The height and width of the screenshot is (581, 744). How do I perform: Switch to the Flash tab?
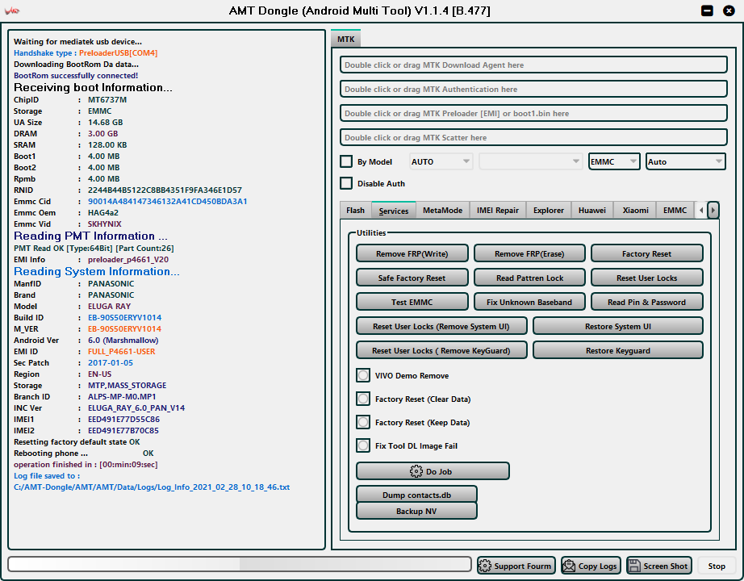point(355,211)
